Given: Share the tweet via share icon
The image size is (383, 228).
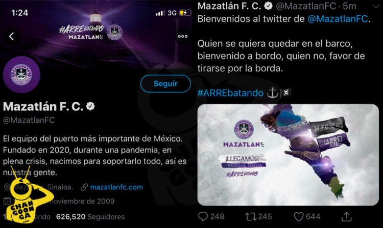Looking at the screenshot, I should pos(346,216).
